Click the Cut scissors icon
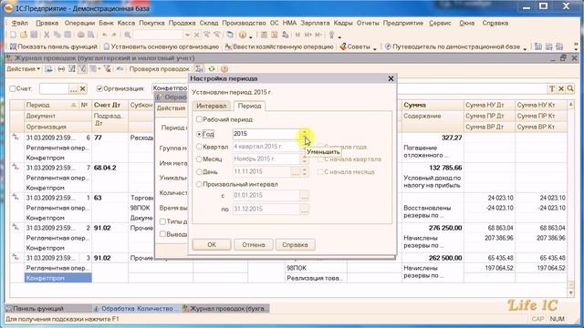This screenshot has height=328, width=584. (47, 35)
